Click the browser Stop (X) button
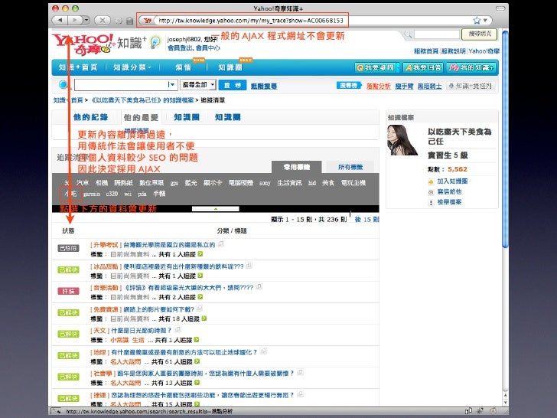The width and height of the screenshot is (557, 418). 102,20
